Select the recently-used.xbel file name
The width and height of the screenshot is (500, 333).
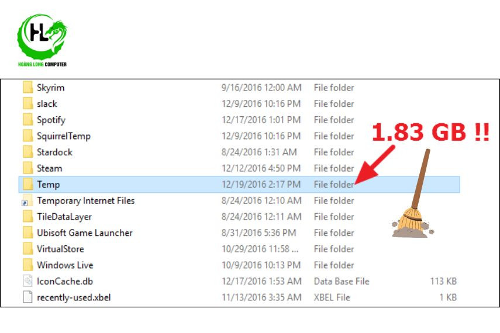click(74, 297)
